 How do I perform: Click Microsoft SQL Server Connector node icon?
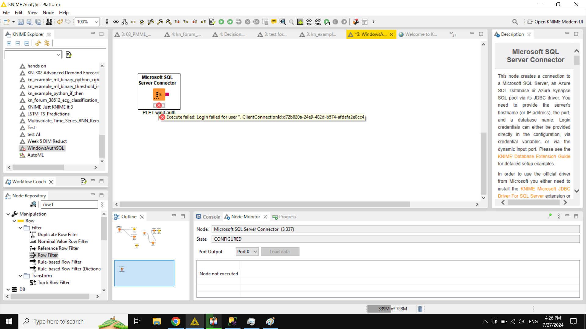159,94
